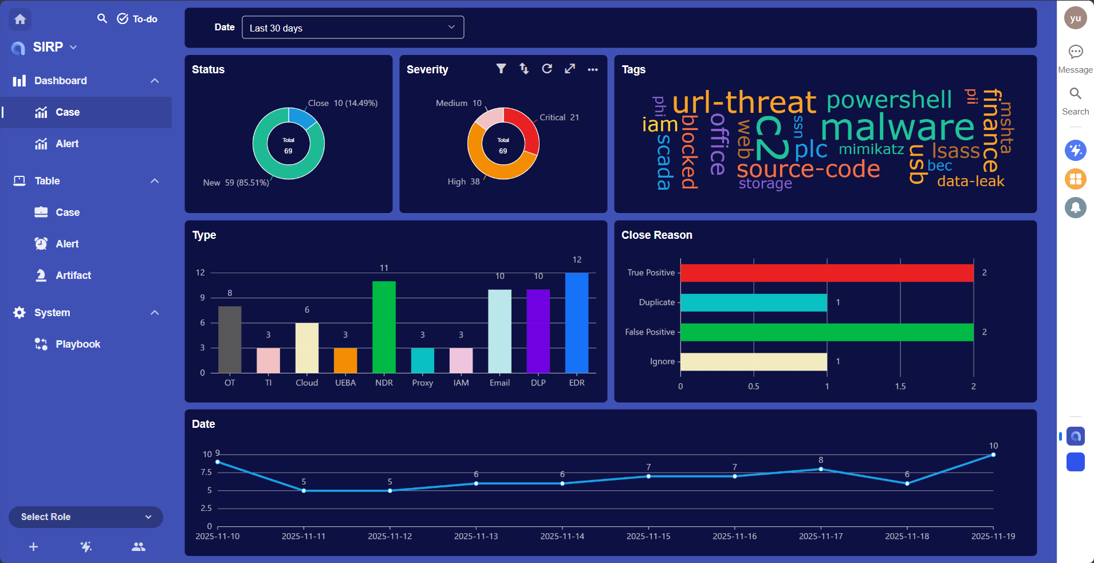Screen dimensions: 1094x563
Task: Click the yu user avatar
Action: point(1075,18)
